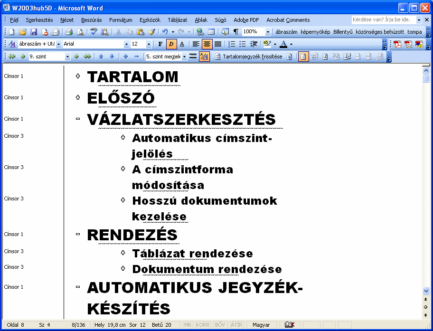Collapse the RENDEZÉS heading
Screen dimensions: 433x331
point(78,234)
